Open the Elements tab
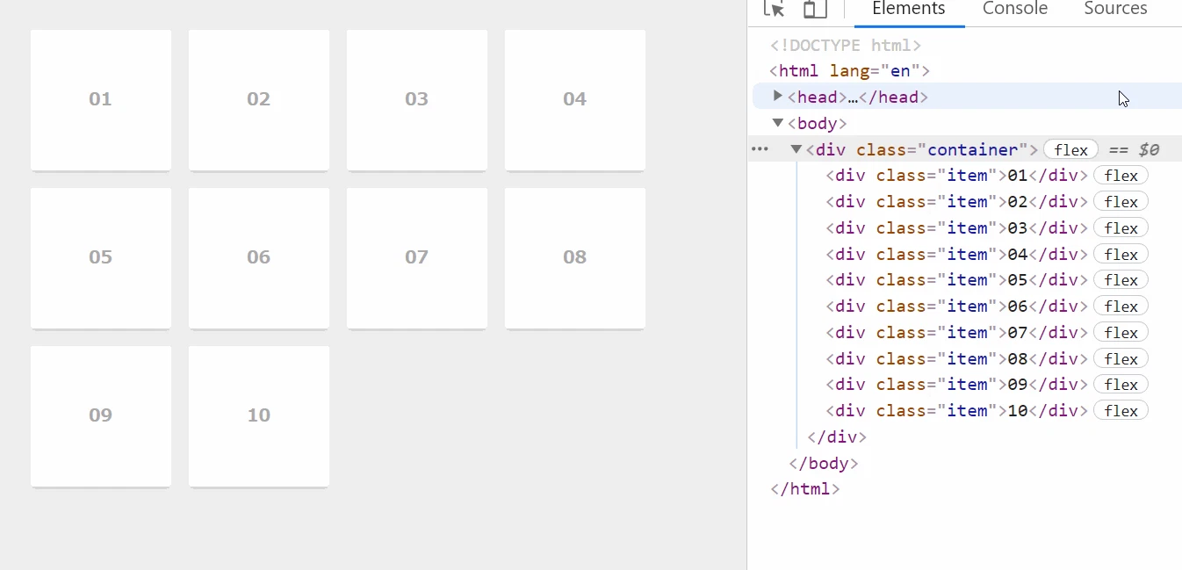1182x570 pixels. 908,9
